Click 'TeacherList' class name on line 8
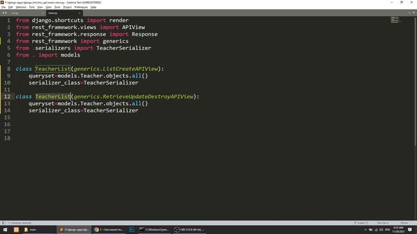Image resolution: width=417 pixels, height=234 pixels. [53, 69]
